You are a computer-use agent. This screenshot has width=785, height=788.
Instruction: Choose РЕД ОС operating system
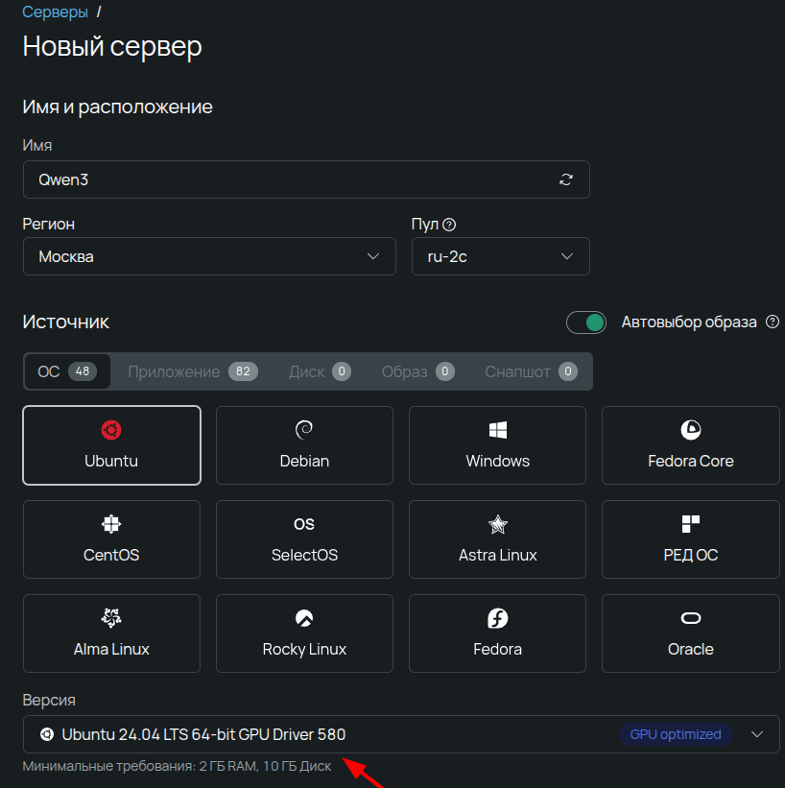coord(690,538)
